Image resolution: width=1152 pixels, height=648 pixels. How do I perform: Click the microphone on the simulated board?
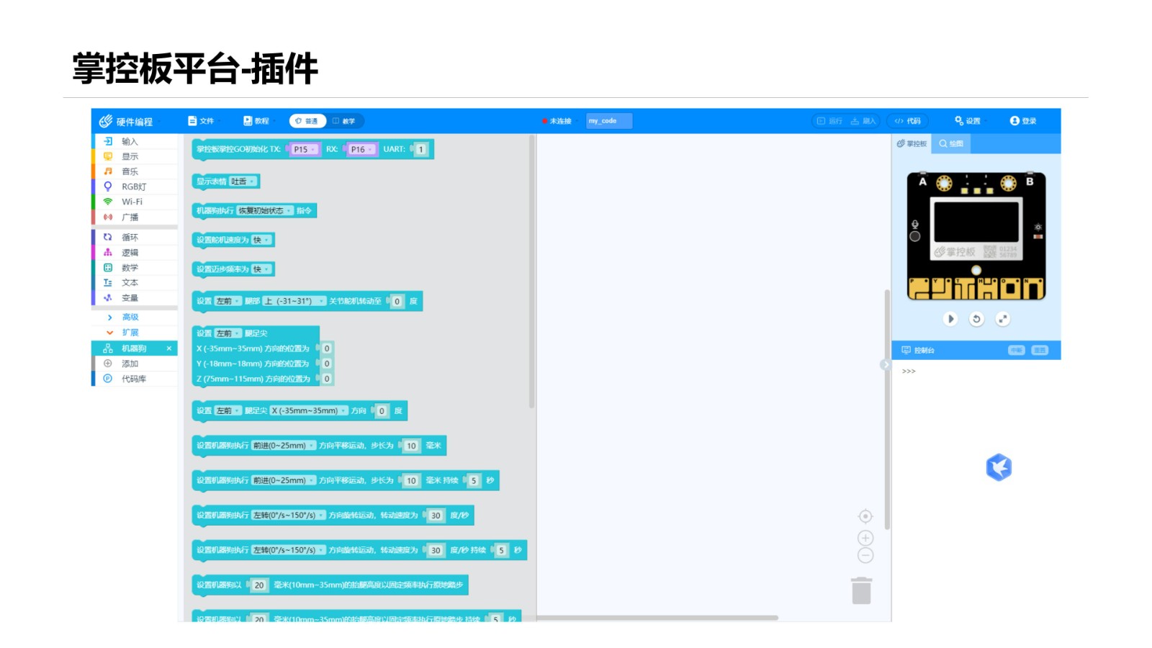click(x=915, y=225)
